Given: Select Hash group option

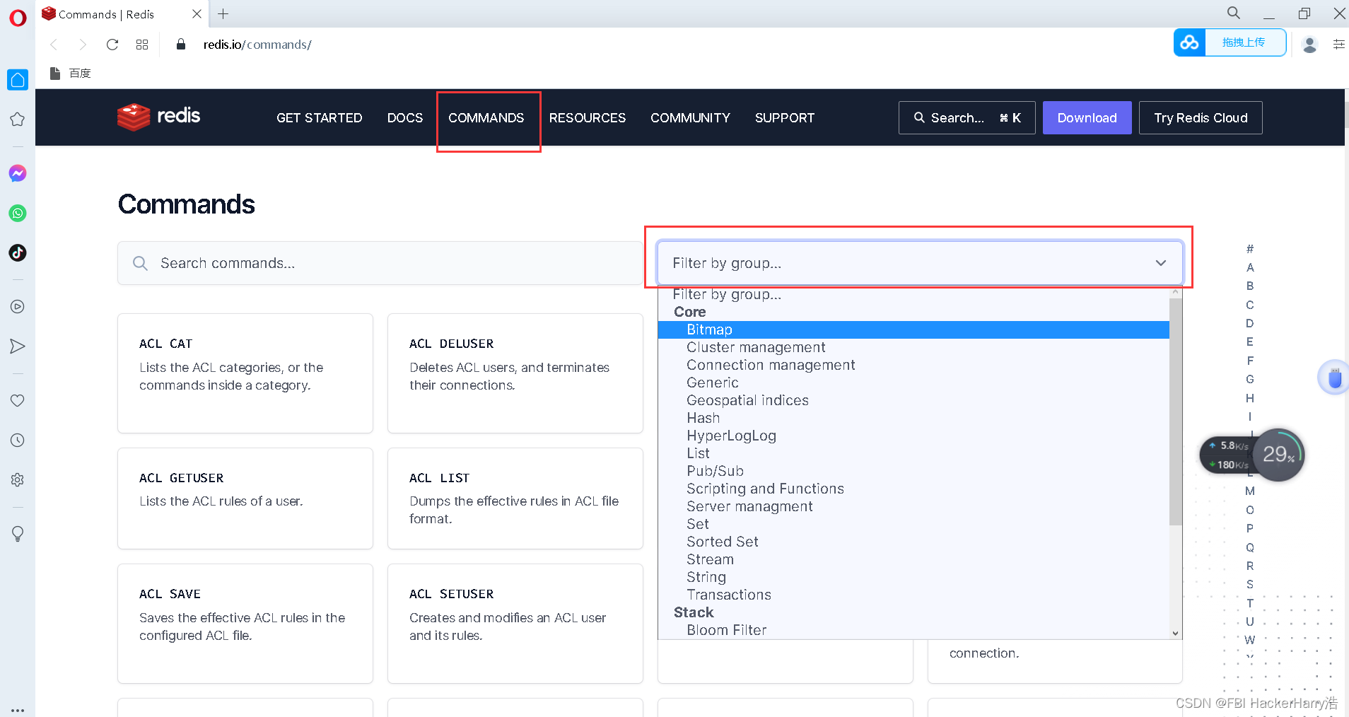Looking at the screenshot, I should [x=913, y=418].
